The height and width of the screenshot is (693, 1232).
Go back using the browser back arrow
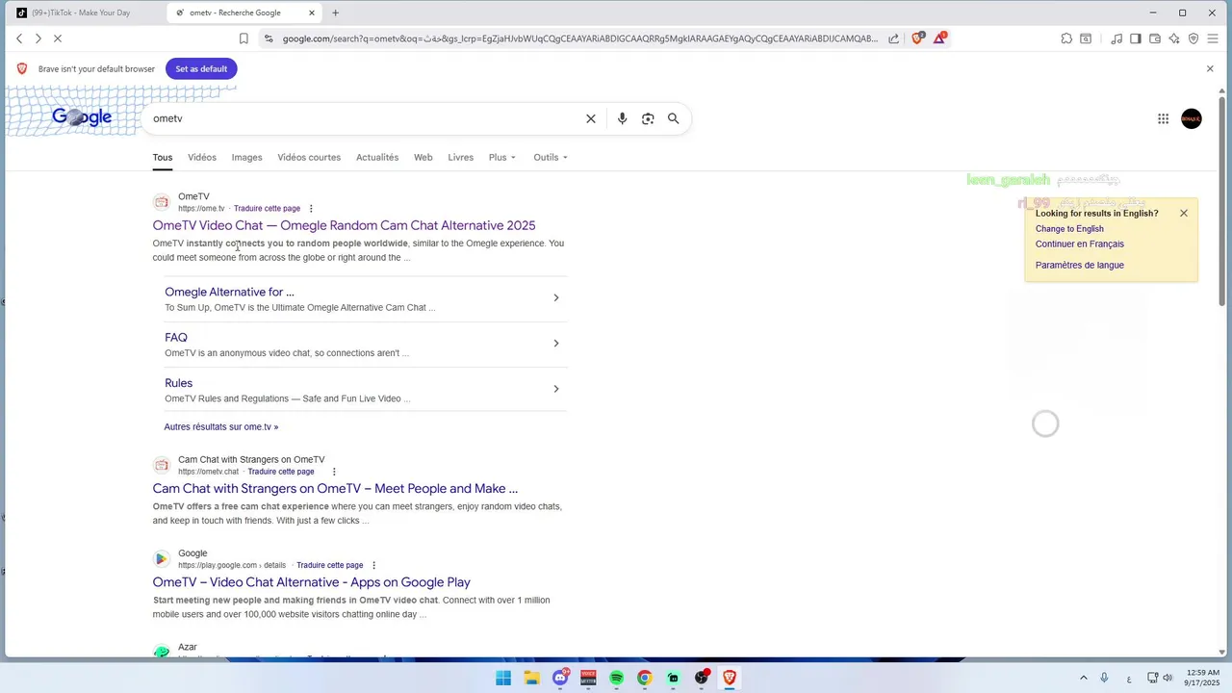click(x=19, y=38)
